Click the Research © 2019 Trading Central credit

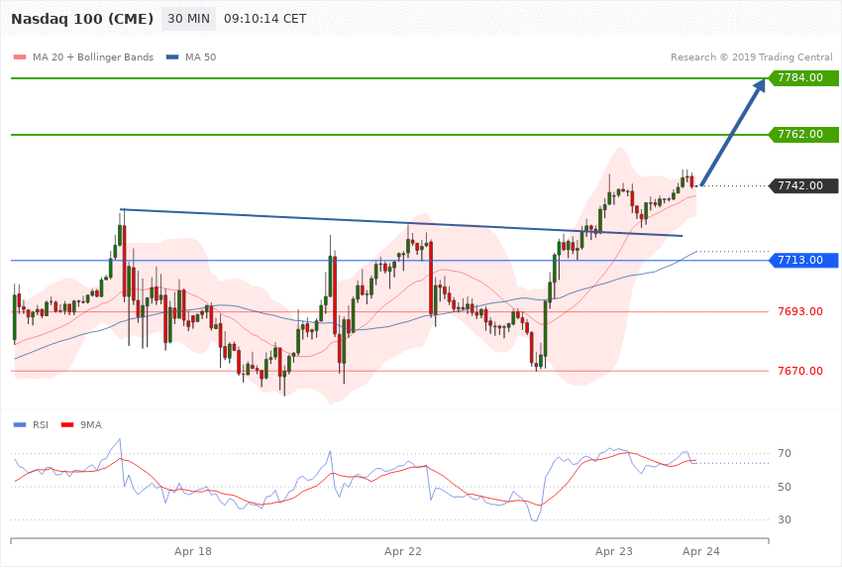coord(751,57)
